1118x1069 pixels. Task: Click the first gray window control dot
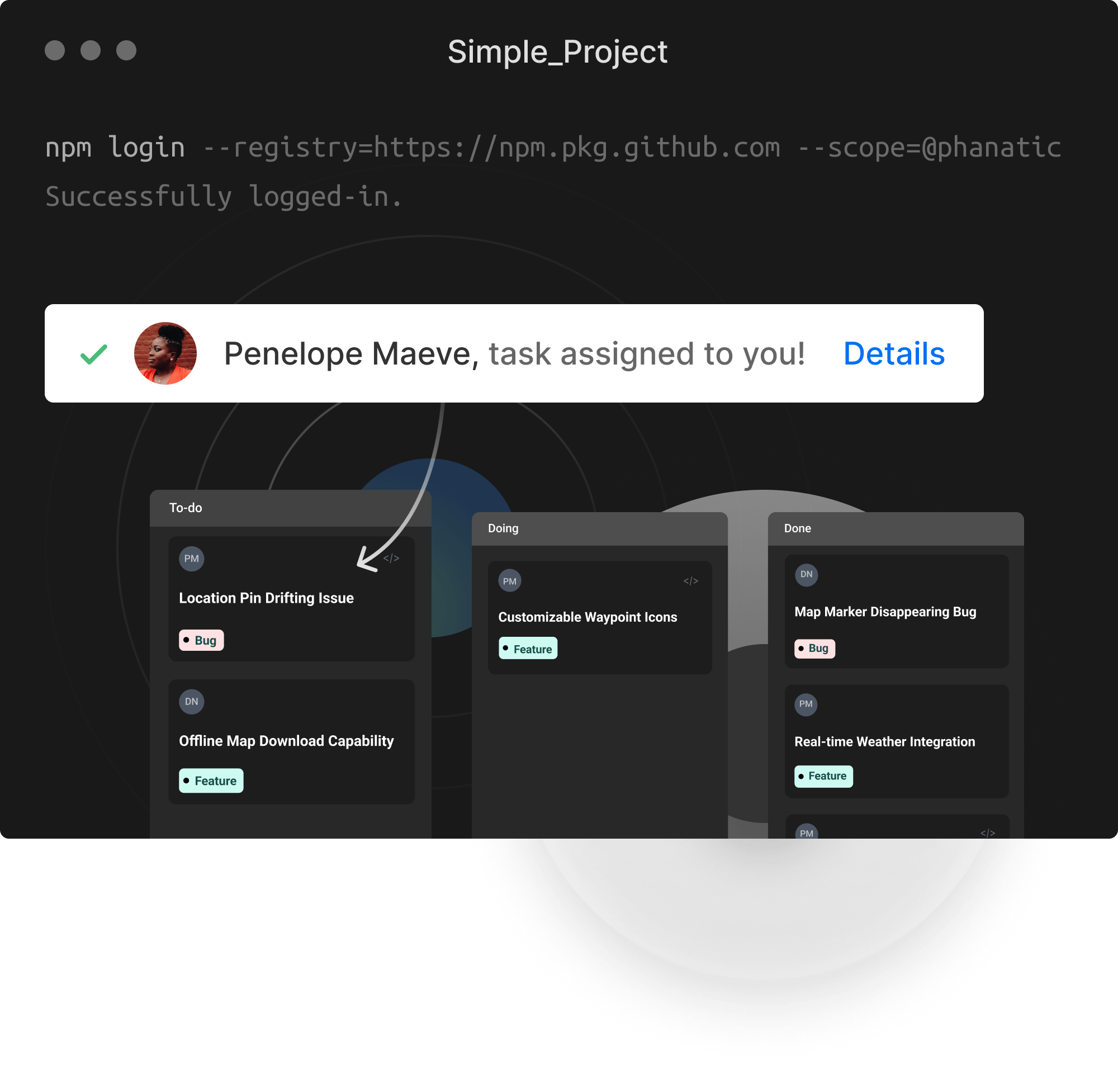55,50
